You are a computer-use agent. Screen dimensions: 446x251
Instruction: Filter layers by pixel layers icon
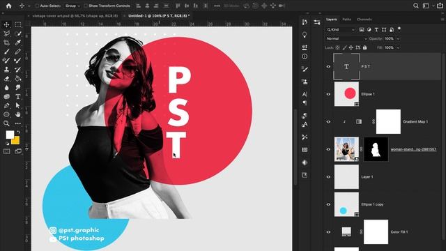(x=362, y=29)
